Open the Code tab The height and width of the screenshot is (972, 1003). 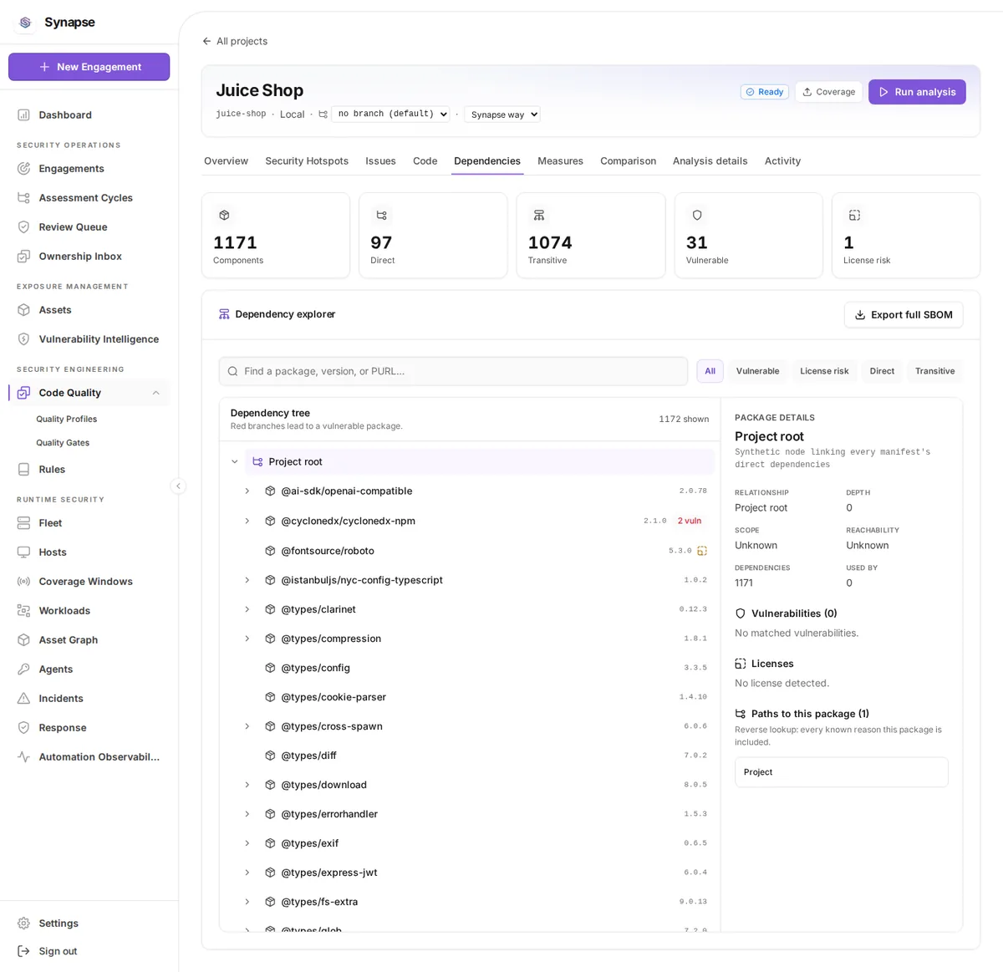425,161
